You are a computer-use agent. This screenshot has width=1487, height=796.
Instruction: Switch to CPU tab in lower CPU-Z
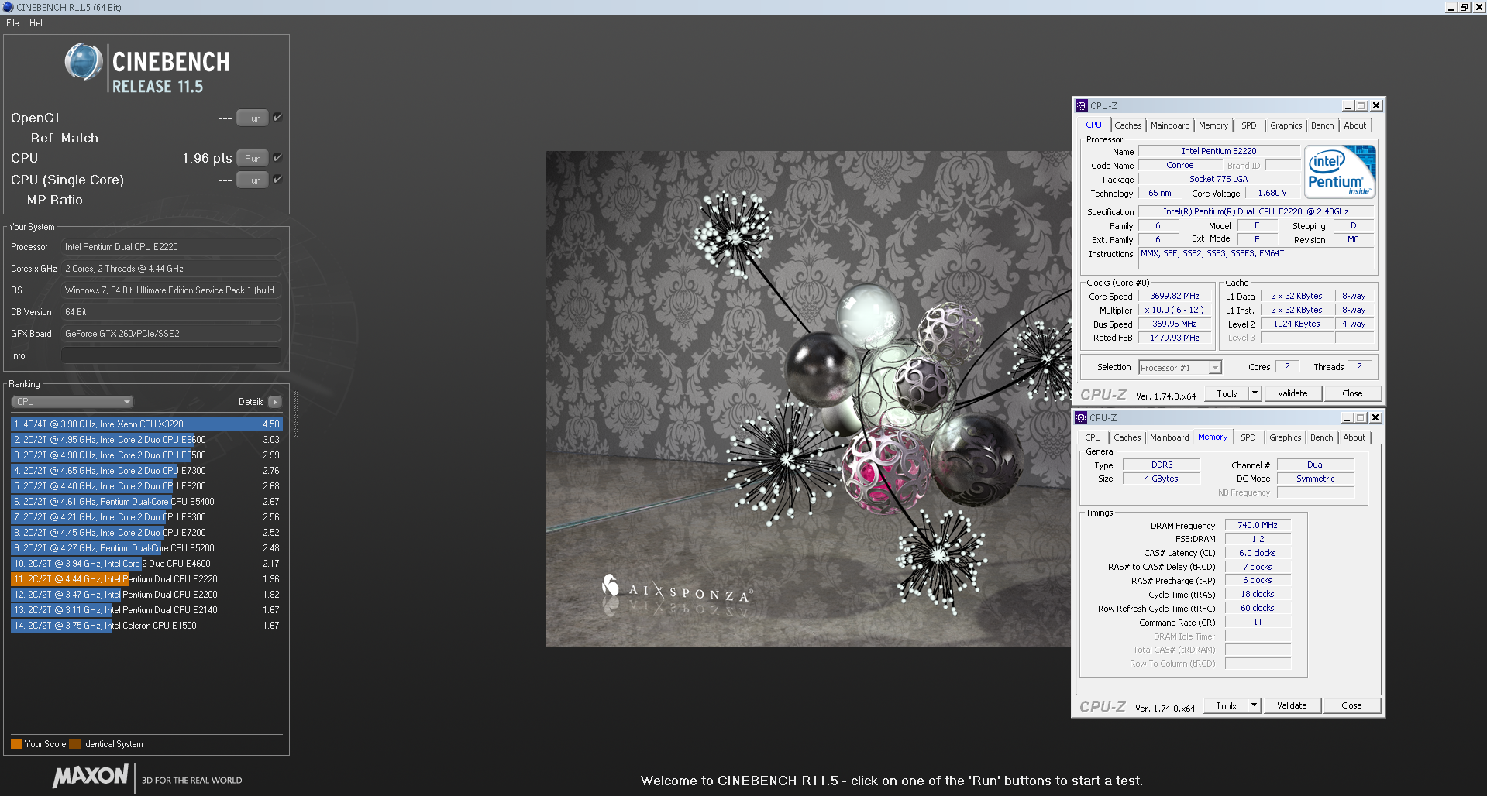pyautogui.click(x=1093, y=437)
